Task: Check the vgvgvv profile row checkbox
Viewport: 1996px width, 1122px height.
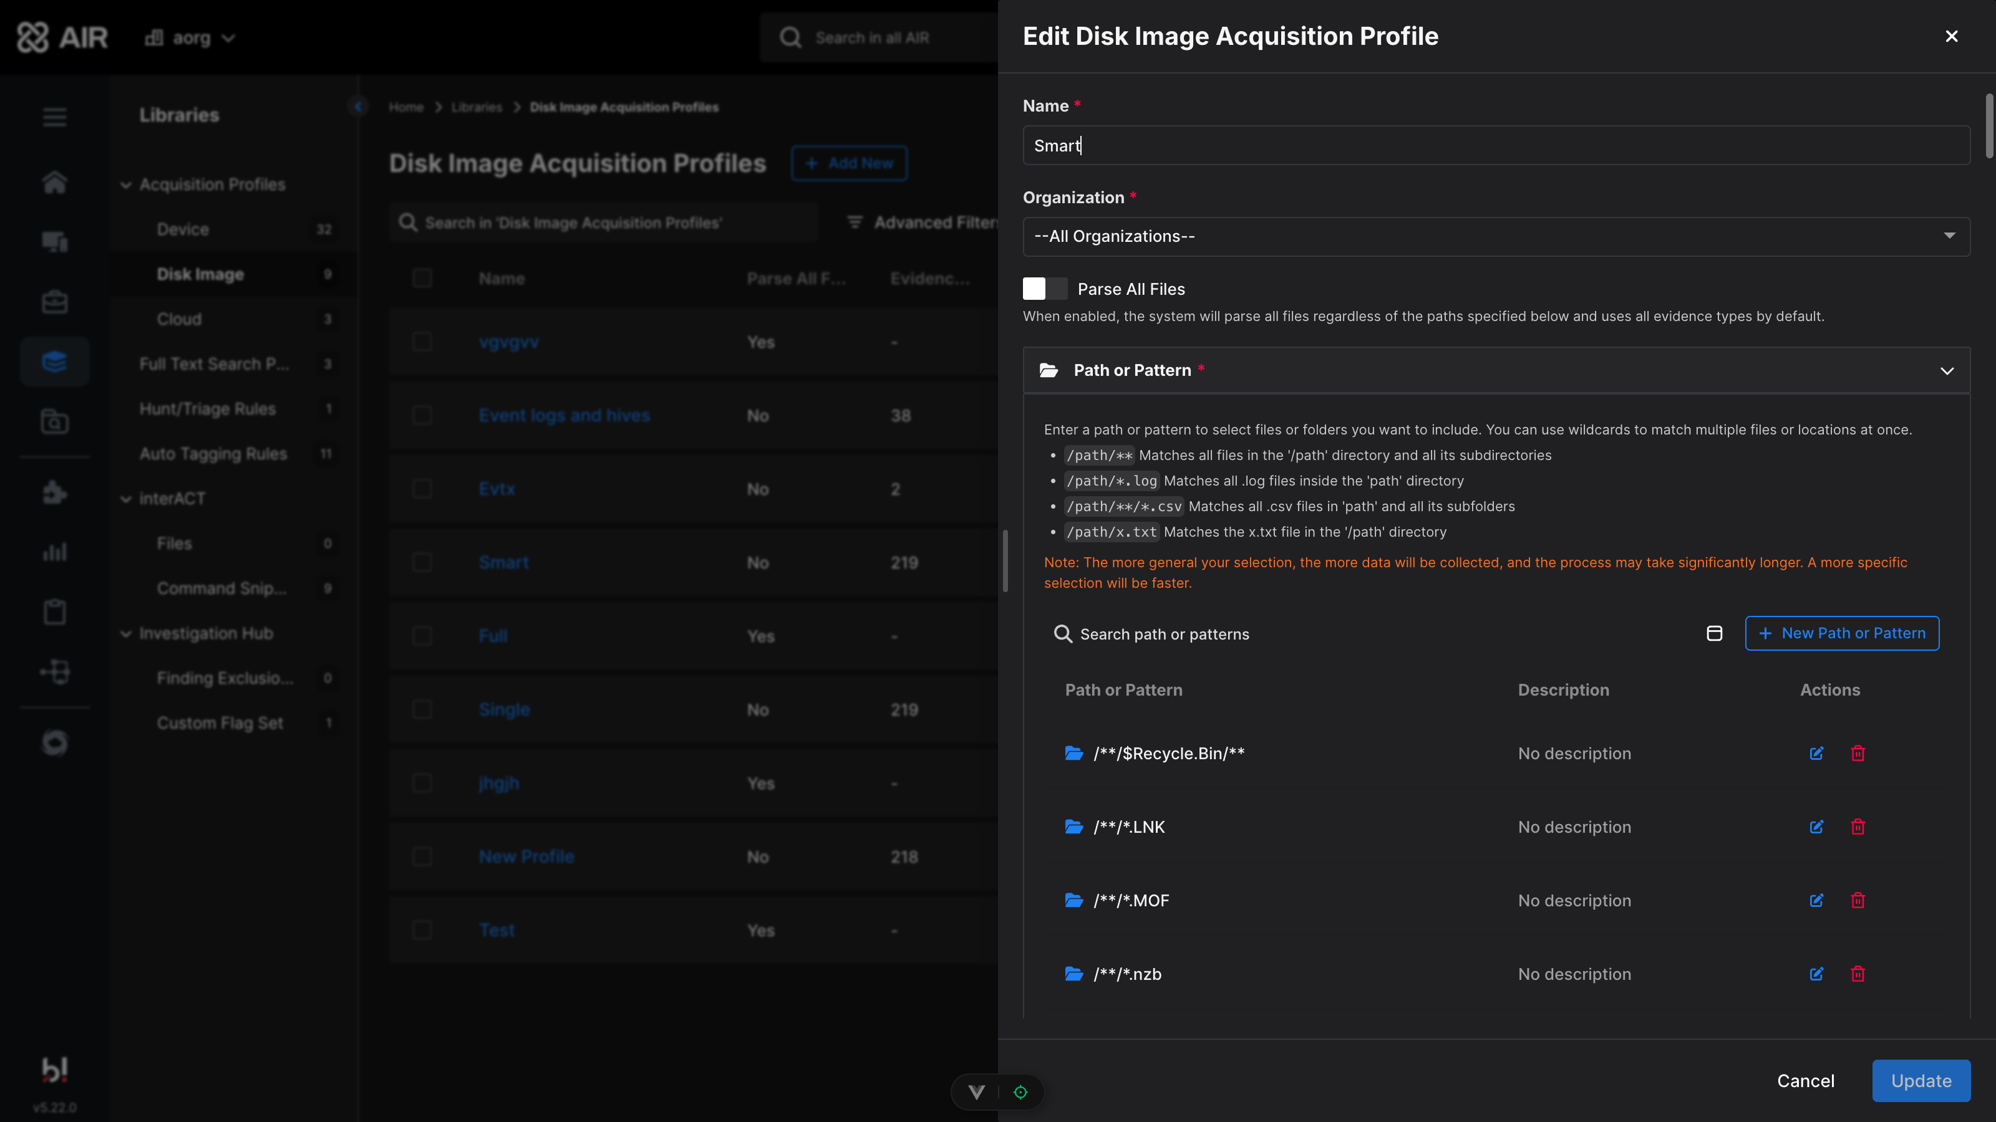Action: click(422, 342)
